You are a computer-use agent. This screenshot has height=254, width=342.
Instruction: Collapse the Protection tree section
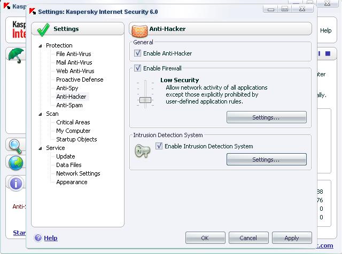pyautogui.click(x=40, y=46)
